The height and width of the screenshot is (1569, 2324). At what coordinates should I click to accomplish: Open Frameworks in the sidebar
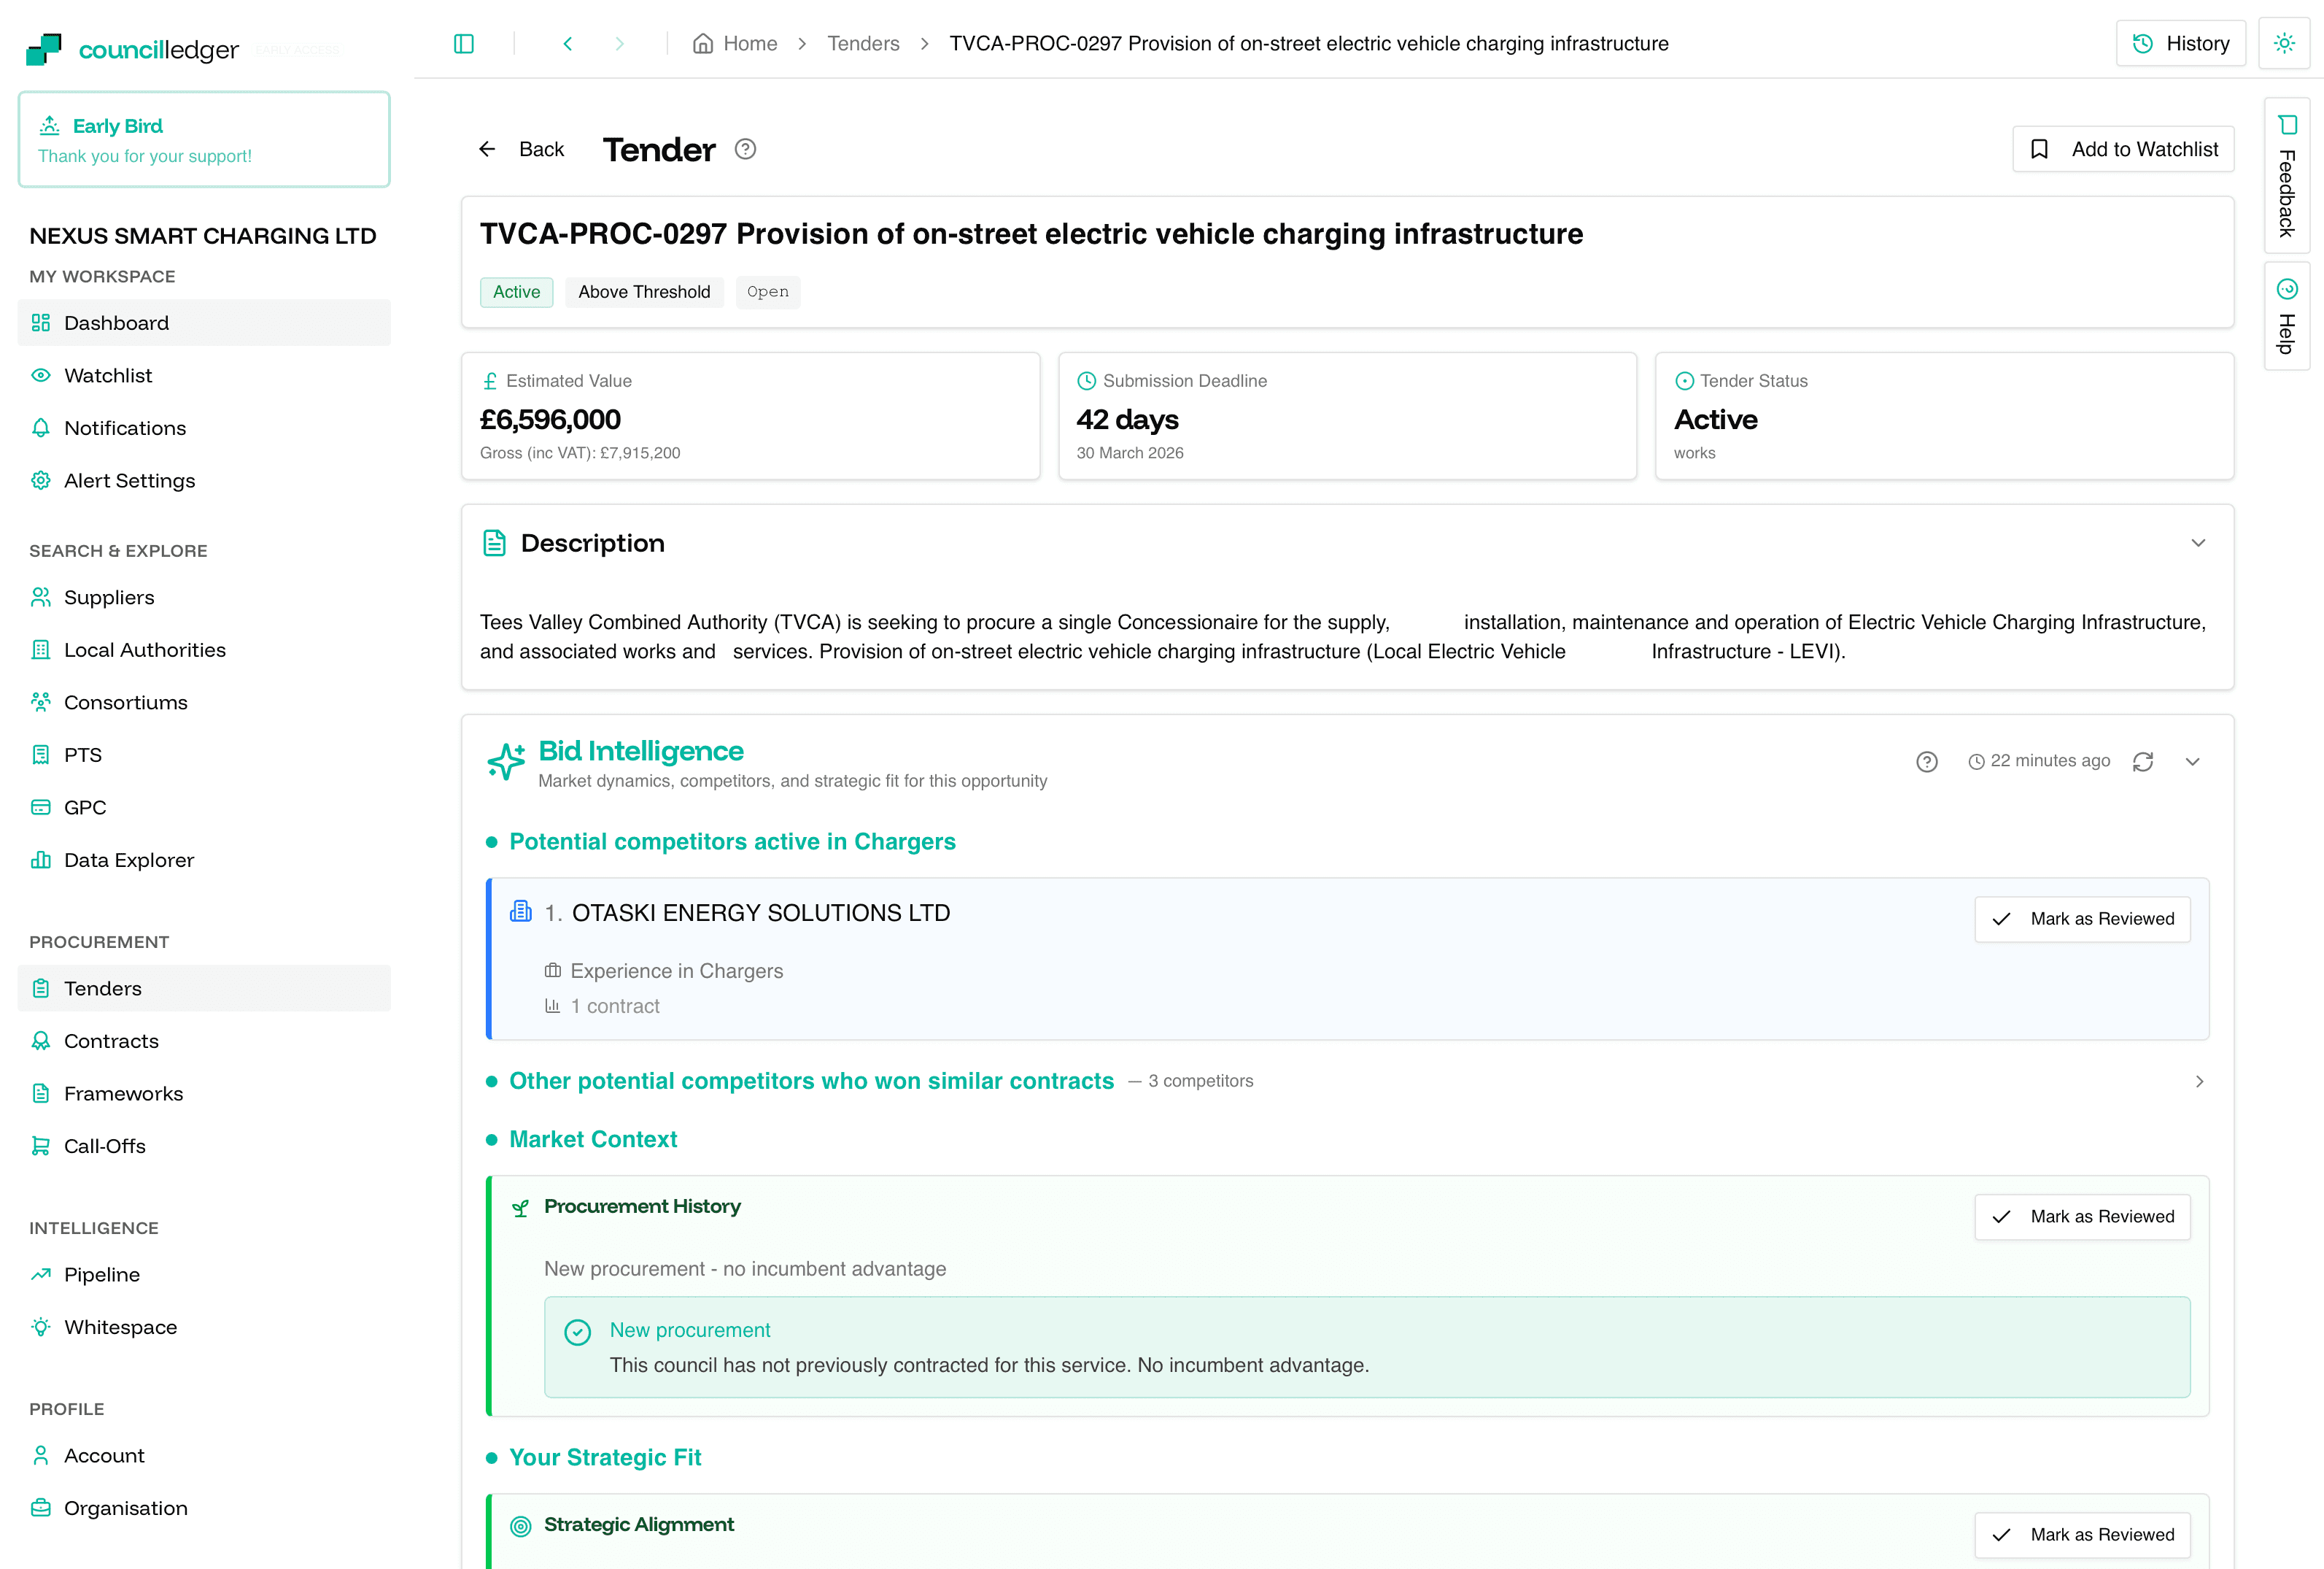pos(204,1094)
